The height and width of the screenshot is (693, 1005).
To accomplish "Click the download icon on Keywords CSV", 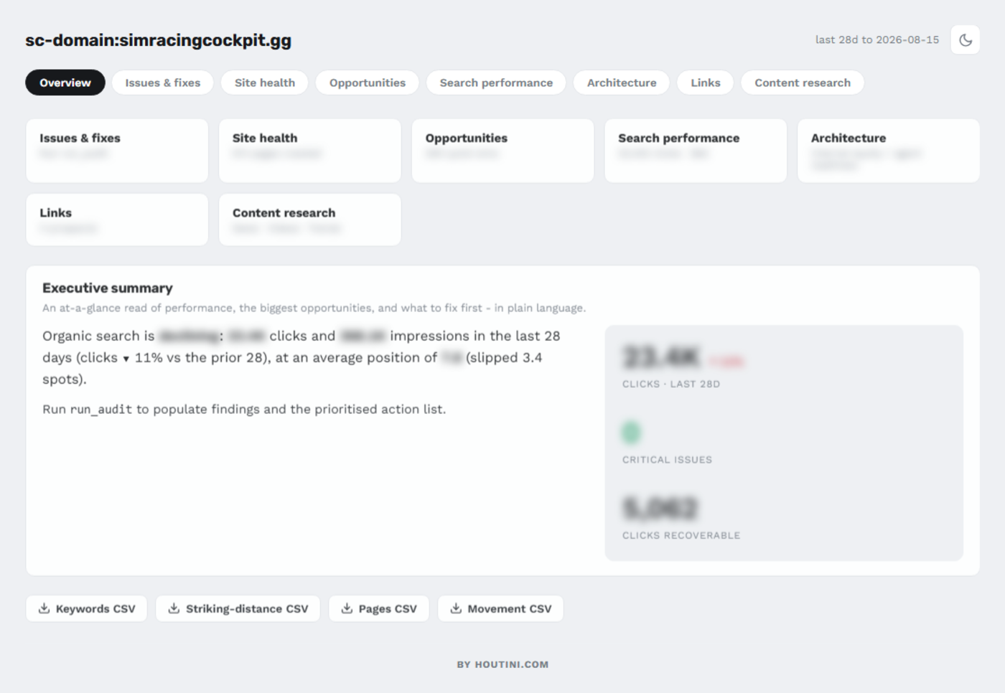I will coord(44,608).
